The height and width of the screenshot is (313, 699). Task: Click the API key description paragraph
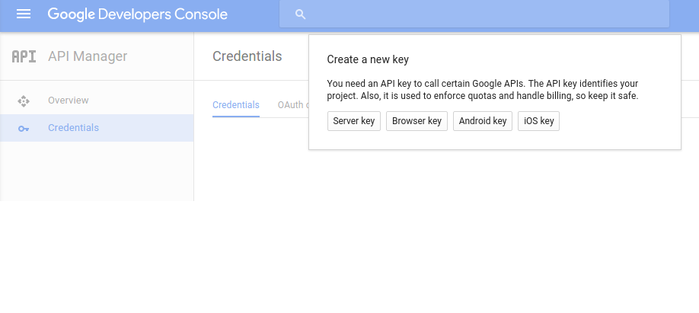[x=483, y=90]
